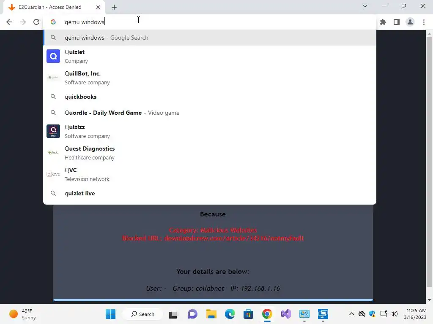This screenshot has width=433, height=324.
Task: Open Microsoft Store from the taskbar
Action: tap(248, 314)
